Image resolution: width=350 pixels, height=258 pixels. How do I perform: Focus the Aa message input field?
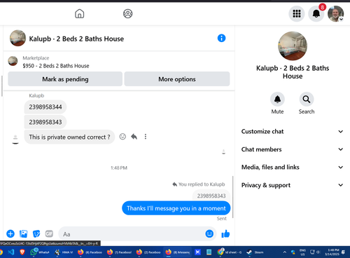coord(132,234)
